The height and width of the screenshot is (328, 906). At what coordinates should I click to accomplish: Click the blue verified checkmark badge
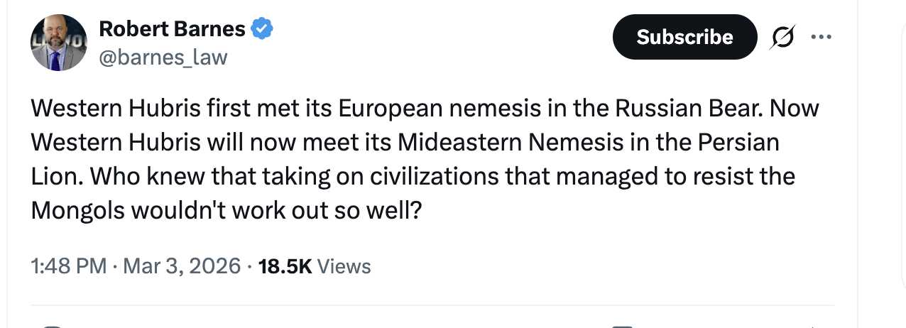[x=262, y=29]
